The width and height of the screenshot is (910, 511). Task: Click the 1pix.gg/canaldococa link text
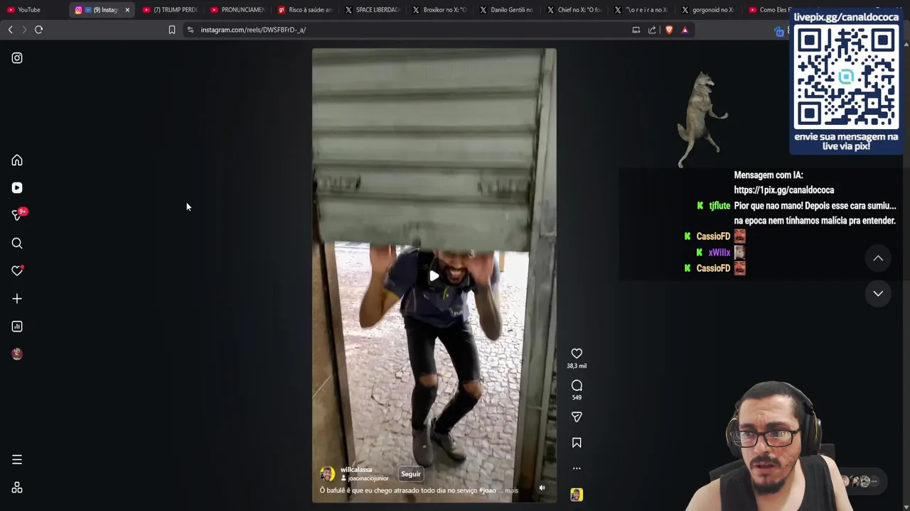pos(784,190)
